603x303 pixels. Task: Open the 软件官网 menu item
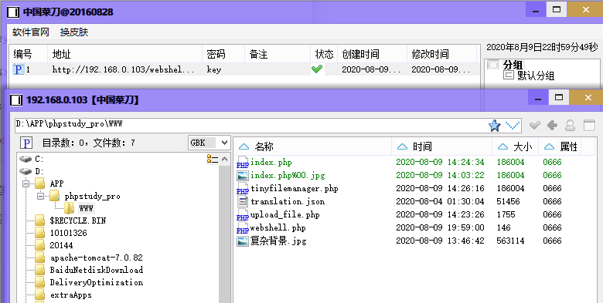pos(31,32)
